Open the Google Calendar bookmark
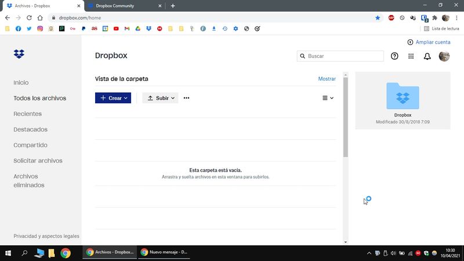This screenshot has height=261, width=464. pyautogui.click(x=105, y=28)
